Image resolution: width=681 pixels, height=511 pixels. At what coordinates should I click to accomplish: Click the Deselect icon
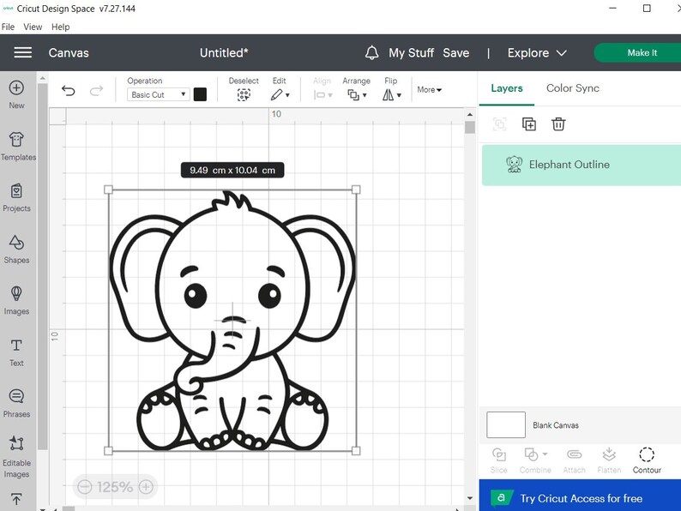(x=244, y=94)
